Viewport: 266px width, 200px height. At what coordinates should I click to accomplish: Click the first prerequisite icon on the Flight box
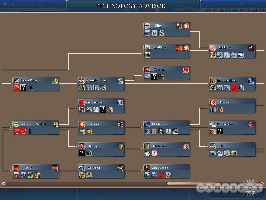[179, 26]
